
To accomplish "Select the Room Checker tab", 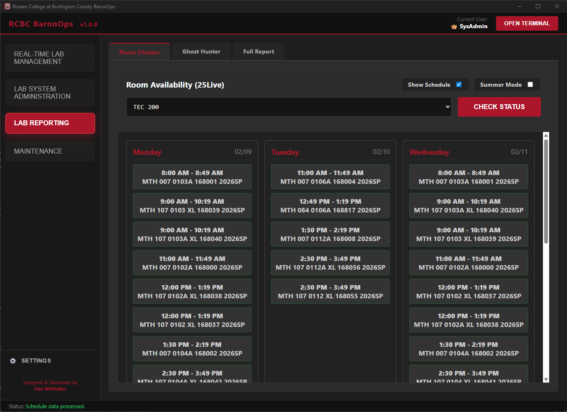I will coord(139,51).
